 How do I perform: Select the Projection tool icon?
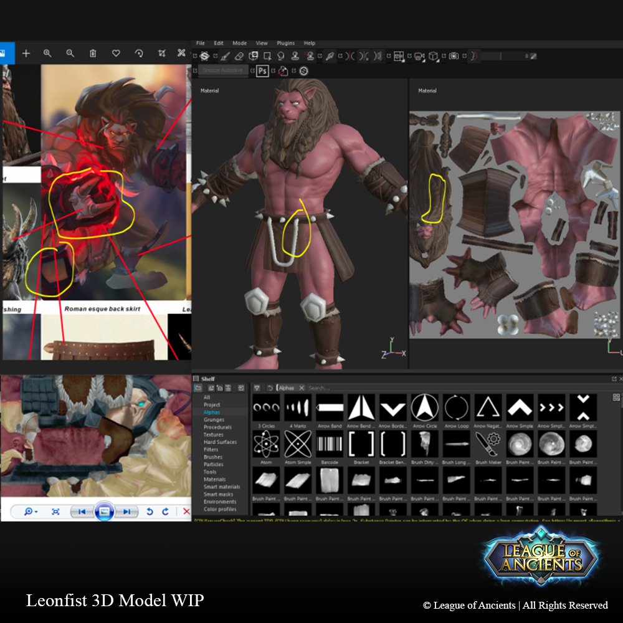[253, 56]
